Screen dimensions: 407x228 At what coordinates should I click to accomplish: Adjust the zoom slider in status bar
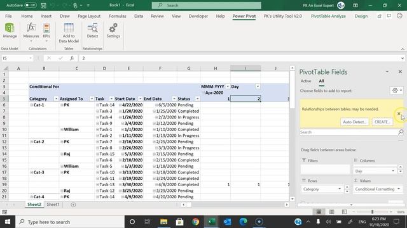pos(372,212)
